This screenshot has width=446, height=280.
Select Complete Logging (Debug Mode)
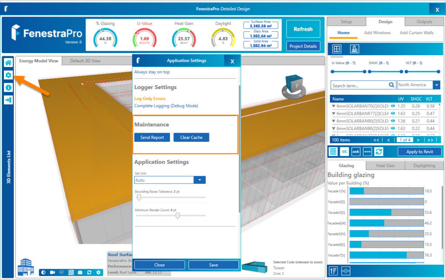(x=166, y=106)
